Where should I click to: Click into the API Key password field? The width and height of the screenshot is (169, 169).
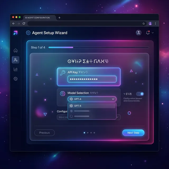pyautogui.click(x=92, y=79)
